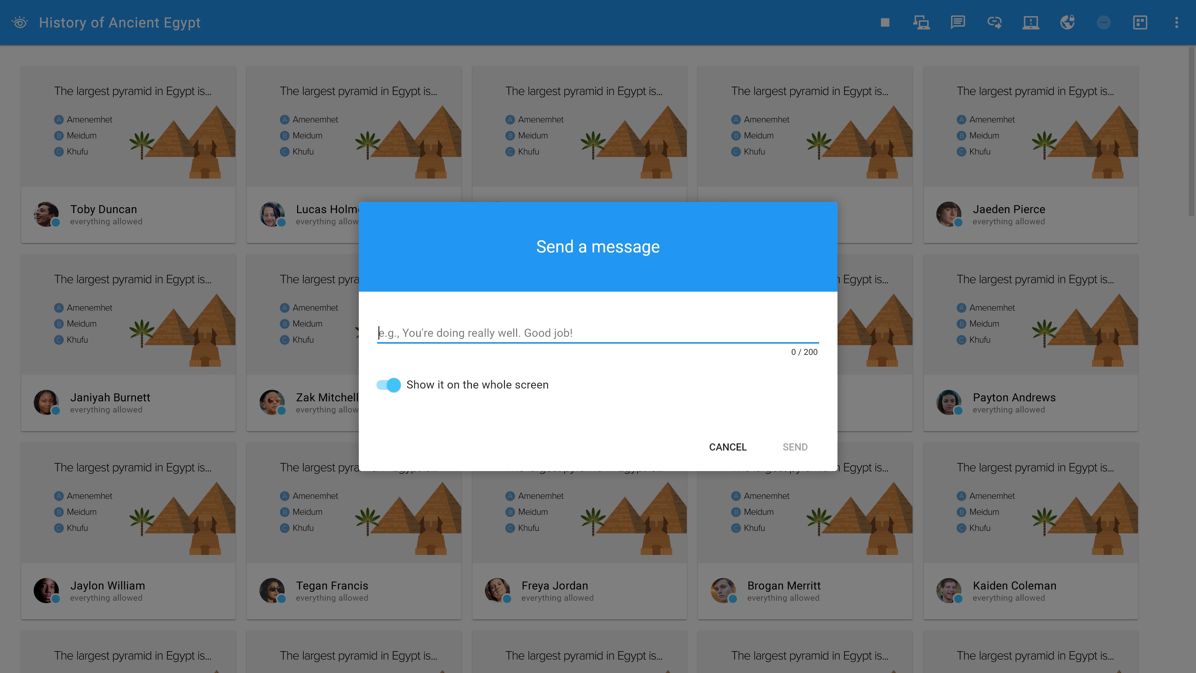Click the Brogan Merritt name label
This screenshot has height=673, width=1196.
point(784,585)
